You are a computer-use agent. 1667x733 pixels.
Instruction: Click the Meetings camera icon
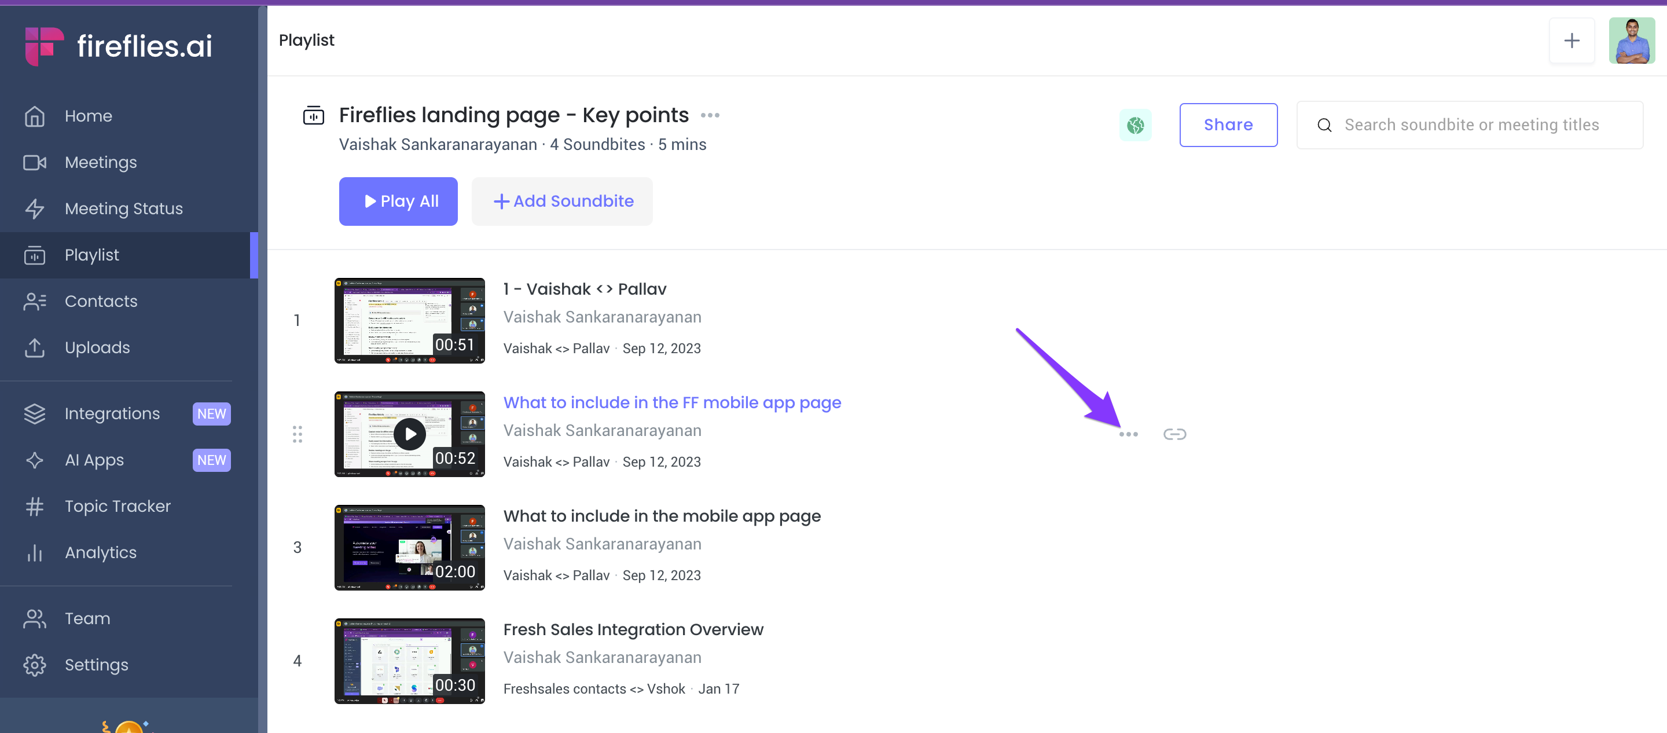[35, 163]
